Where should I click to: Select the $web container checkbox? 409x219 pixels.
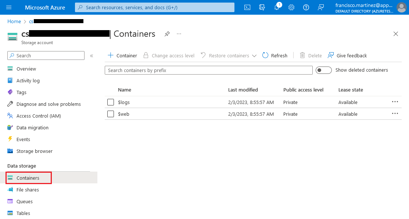pos(111,114)
